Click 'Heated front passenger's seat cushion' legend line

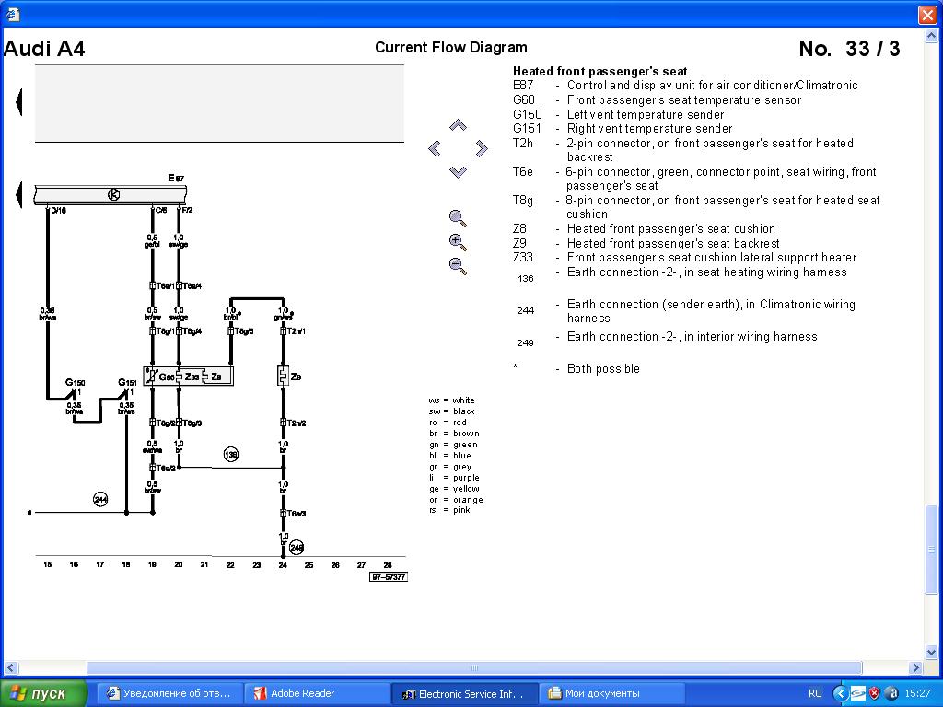[671, 229]
